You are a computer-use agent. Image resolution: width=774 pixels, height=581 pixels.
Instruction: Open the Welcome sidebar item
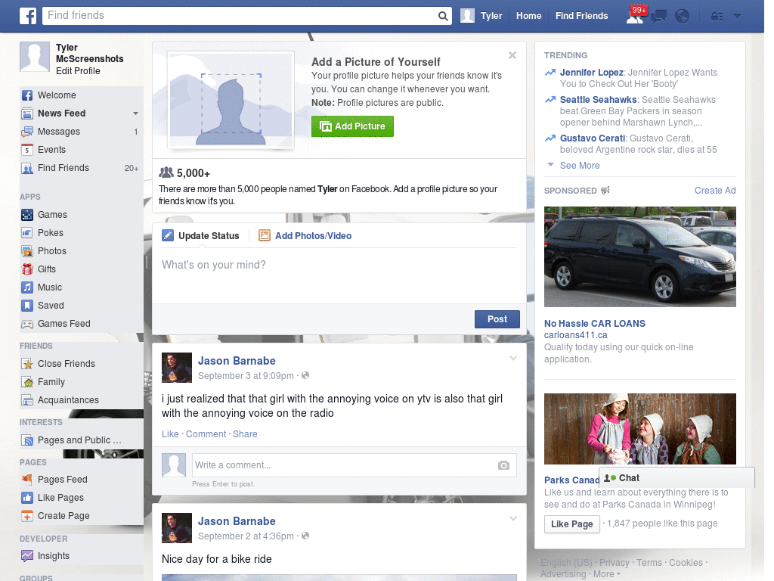(82, 95)
